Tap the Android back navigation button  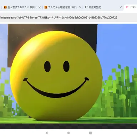click(x=47, y=133)
